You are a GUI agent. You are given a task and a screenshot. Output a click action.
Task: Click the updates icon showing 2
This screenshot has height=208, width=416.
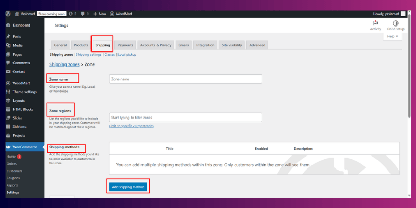pos(70,14)
